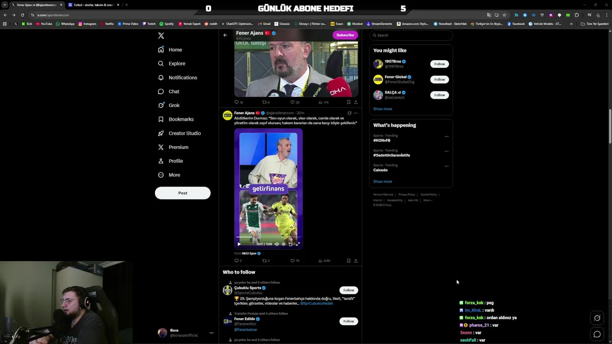Screen dimensions: 612x344
Task: Open Twitch bookmark in bookmarks bar
Action: click(149, 24)
